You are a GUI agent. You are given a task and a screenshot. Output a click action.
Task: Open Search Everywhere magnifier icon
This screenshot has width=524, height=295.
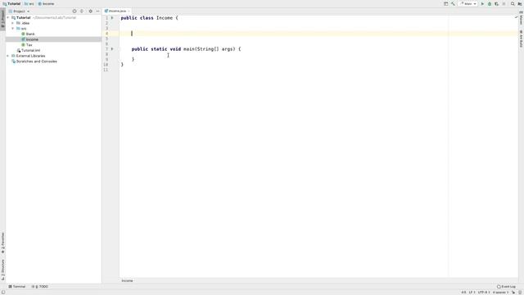[x=513, y=3]
